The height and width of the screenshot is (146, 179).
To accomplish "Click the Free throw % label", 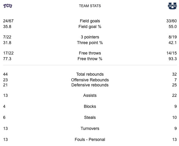I will (x=90, y=59).
